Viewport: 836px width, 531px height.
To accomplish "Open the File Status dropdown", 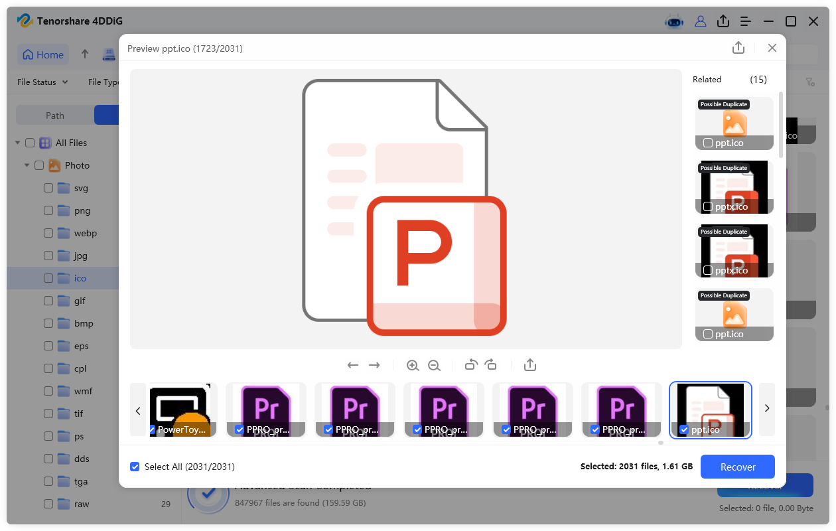I will click(42, 82).
